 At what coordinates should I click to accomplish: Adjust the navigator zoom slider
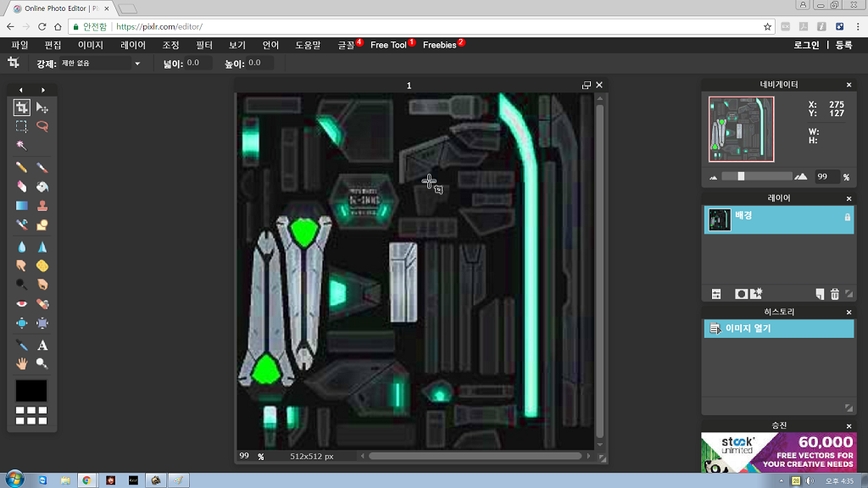[741, 176]
